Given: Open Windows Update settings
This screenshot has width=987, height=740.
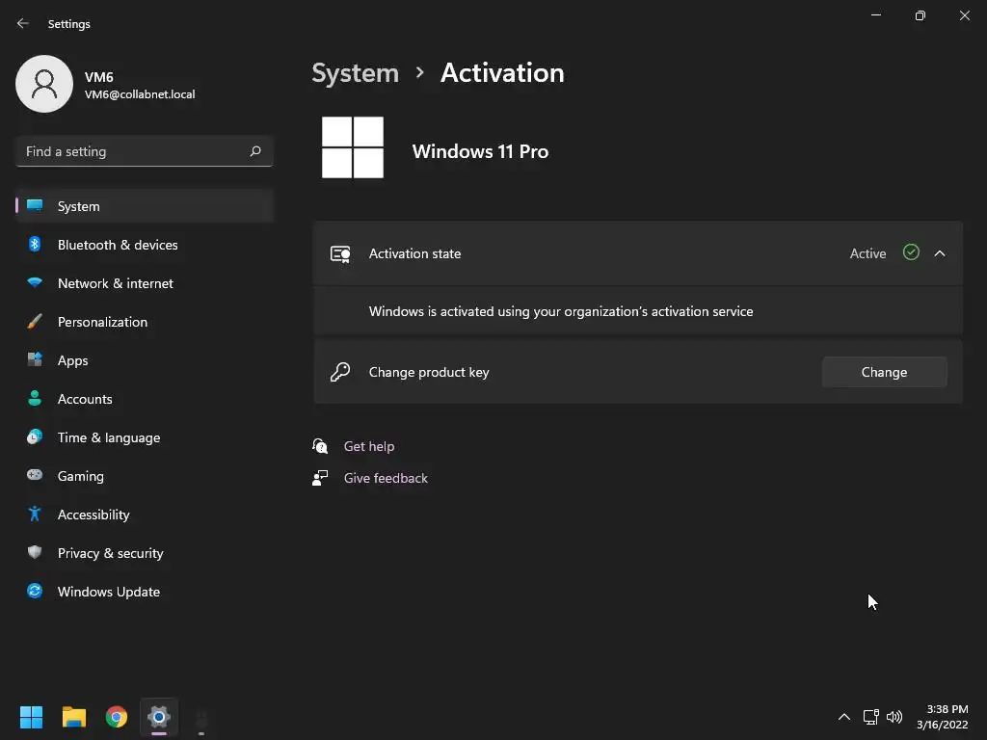Looking at the screenshot, I should (109, 592).
